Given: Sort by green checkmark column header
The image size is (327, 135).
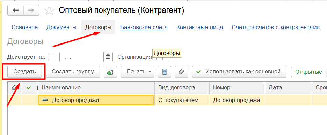Looking at the screenshot, I should coord(29,88).
